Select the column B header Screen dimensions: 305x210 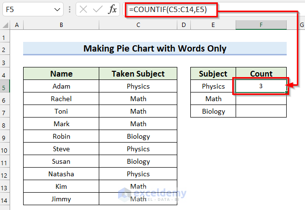(61, 25)
